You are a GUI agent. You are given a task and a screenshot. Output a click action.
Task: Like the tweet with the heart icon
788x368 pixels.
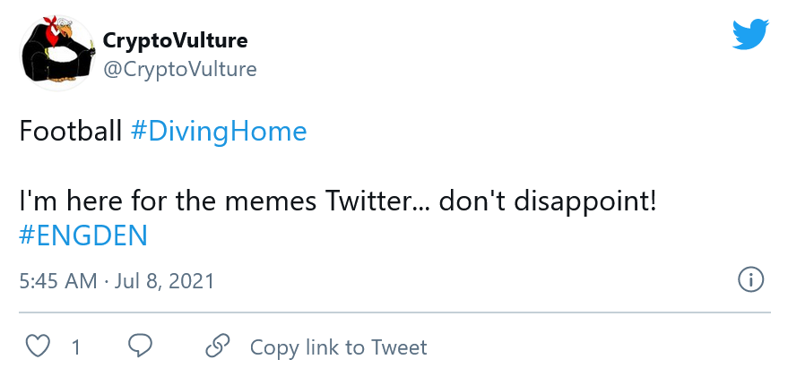coord(37,347)
